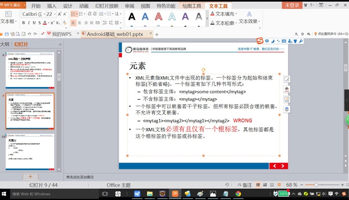349x200 pixels.
Task: Toggle text shadow S button
Action: click(39, 23)
